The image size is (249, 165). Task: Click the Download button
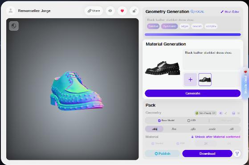point(207,153)
